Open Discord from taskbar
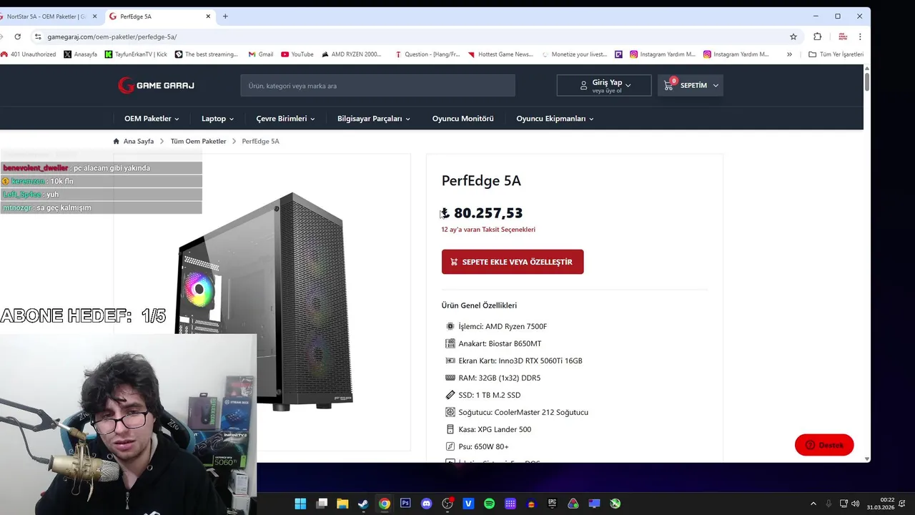Image resolution: width=915 pixels, height=515 pixels. [x=427, y=504]
